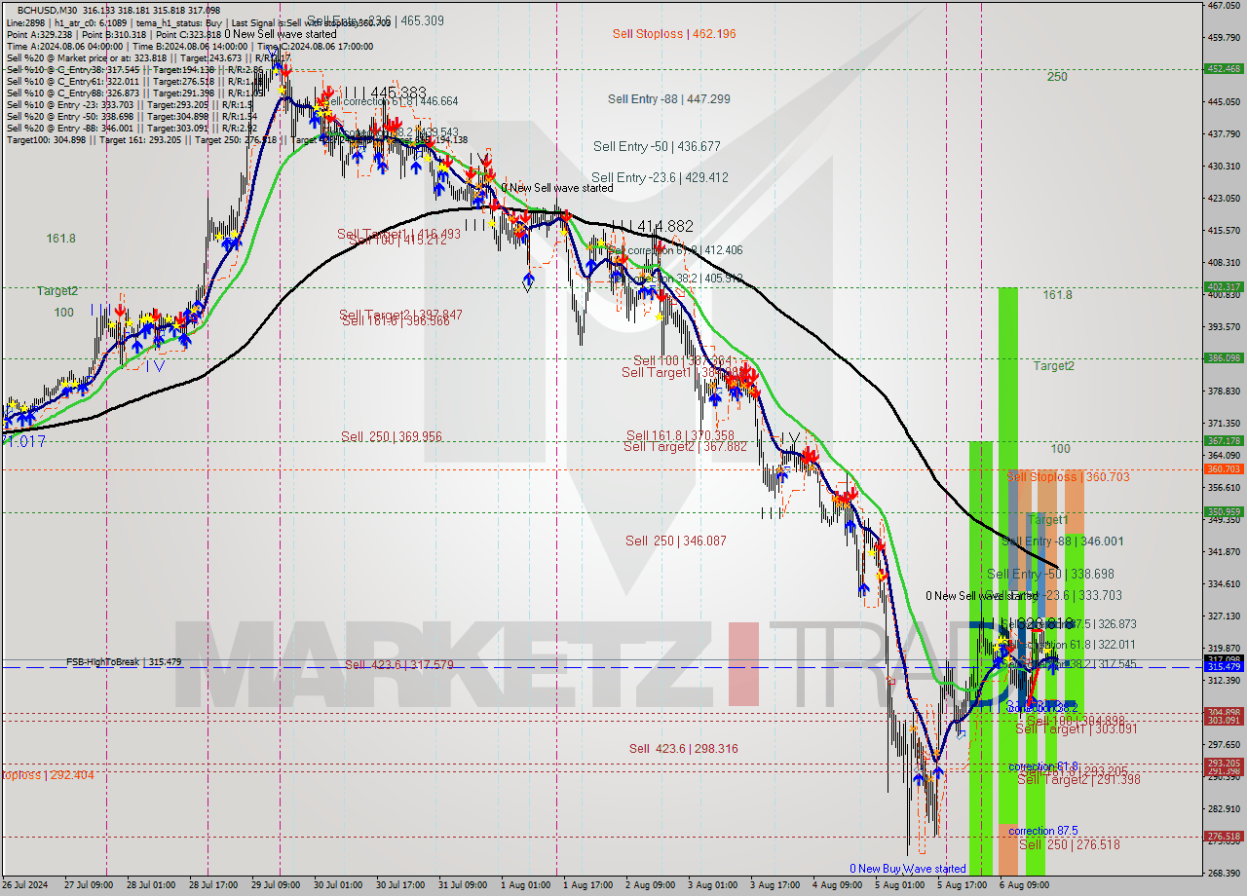1247x896 pixels.
Task: Click the 'Sell Target2 | 291.398' label
Action: (1078, 779)
